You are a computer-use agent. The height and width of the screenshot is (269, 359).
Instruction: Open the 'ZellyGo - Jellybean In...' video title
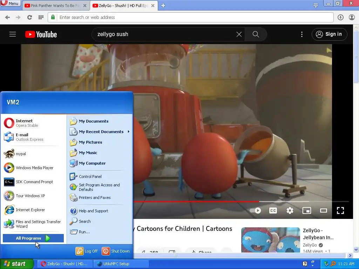coord(318,234)
